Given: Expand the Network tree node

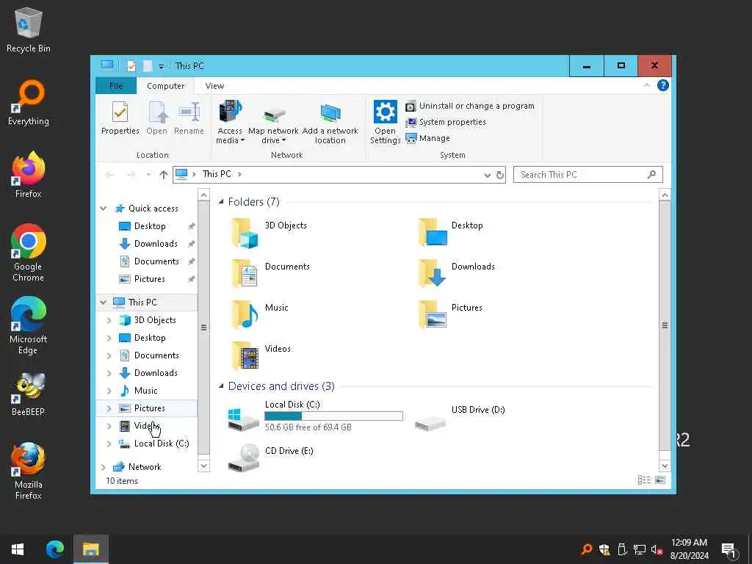Looking at the screenshot, I should (103, 467).
